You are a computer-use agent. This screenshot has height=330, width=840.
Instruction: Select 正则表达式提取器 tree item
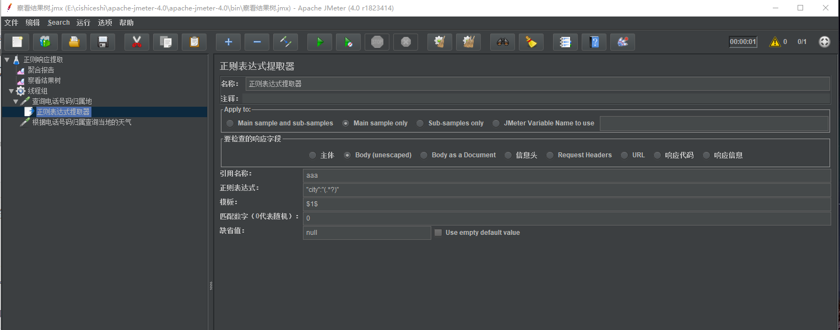pos(63,112)
